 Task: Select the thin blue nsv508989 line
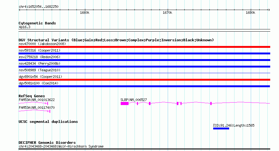click(x=144, y=73)
